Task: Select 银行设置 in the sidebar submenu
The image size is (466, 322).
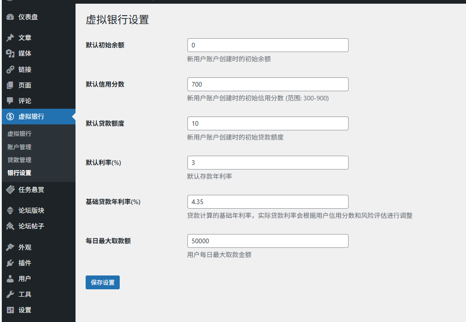Action: tap(19, 173)
